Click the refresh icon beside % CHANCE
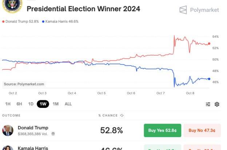The height and width of the screenshot is (150, 227). (122, 115)
